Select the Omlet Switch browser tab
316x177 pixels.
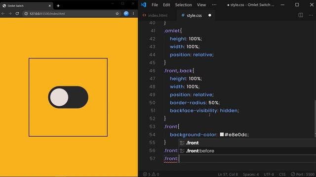click(26, 6)
